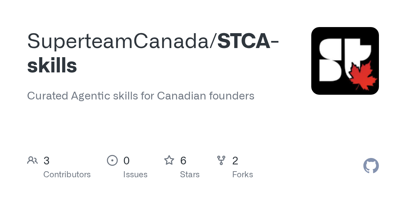This screenshot has height=203, width=406.
Task: Click the Issues label
Action: pyautogui.click(x=135, y=175)
